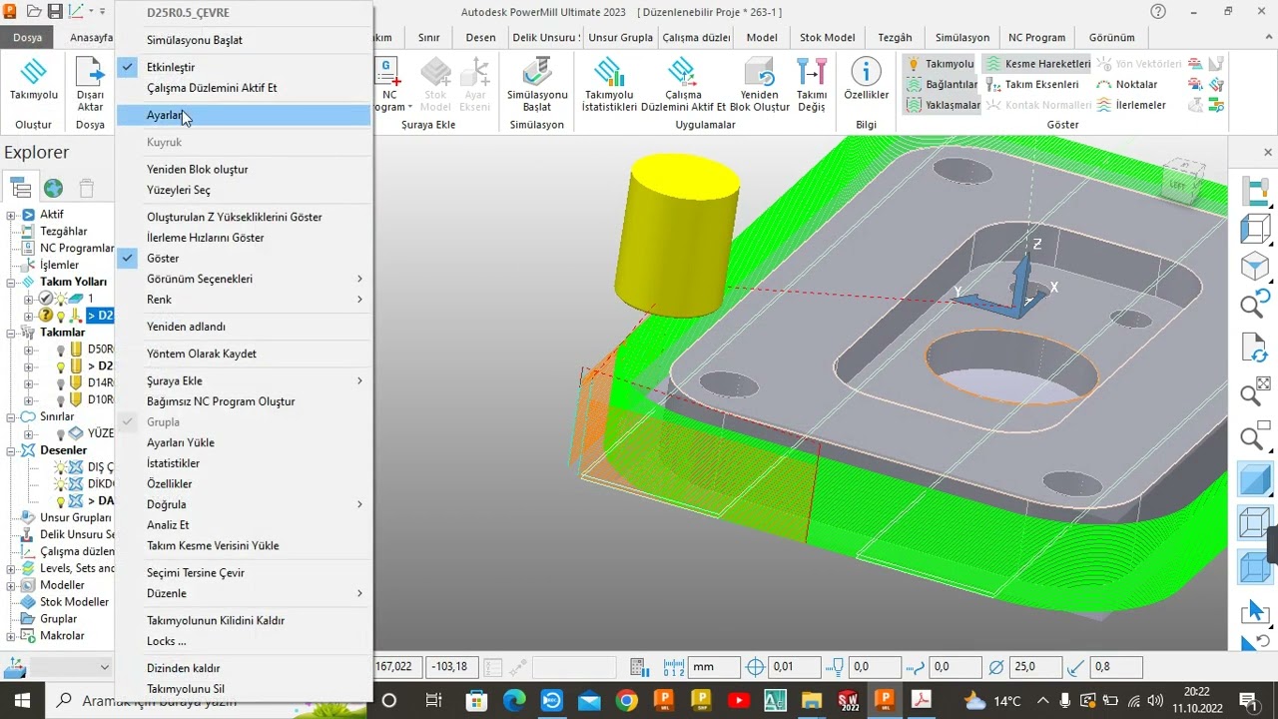The width and height of the screenshot is (1278, 719).
Task: Choose Takımyolunu Sil from the menu
Action: tap(244, 689)
